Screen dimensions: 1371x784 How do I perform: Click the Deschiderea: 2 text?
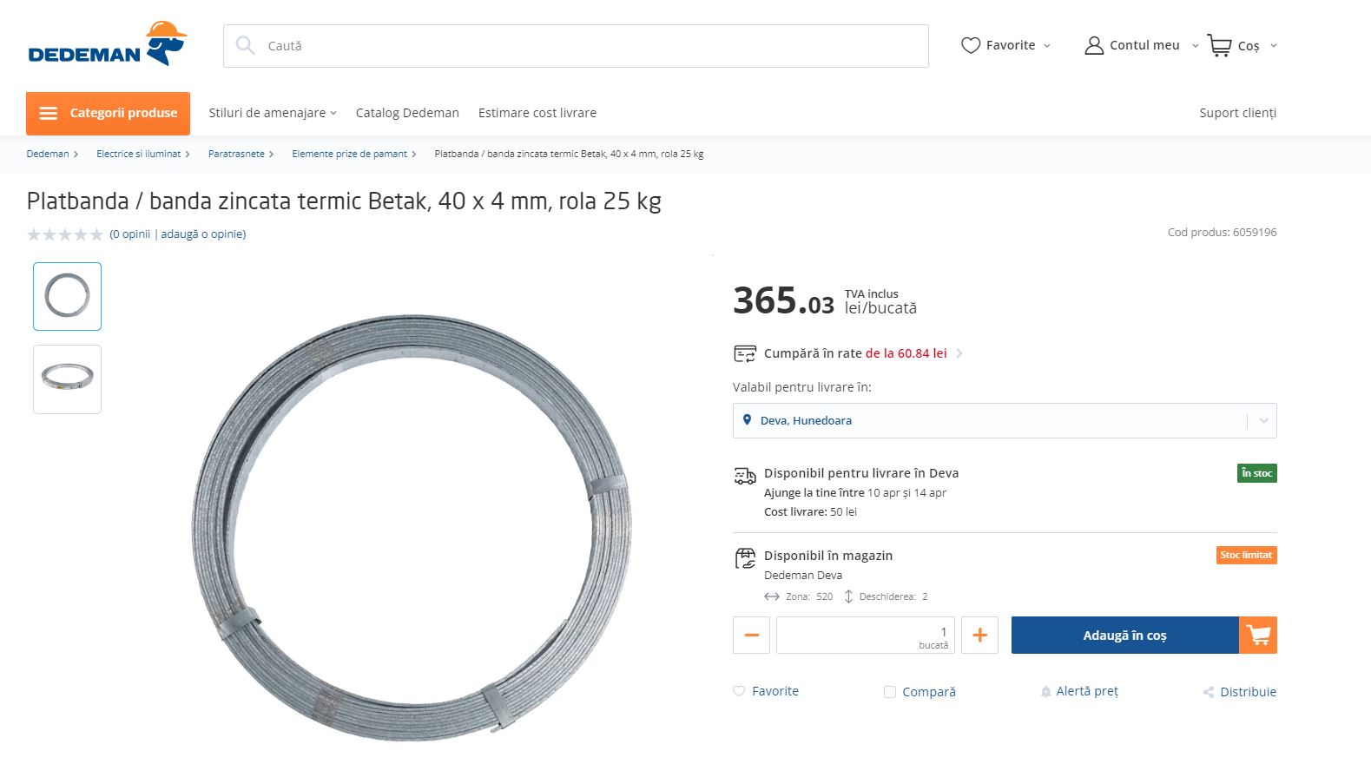point(893,597)
